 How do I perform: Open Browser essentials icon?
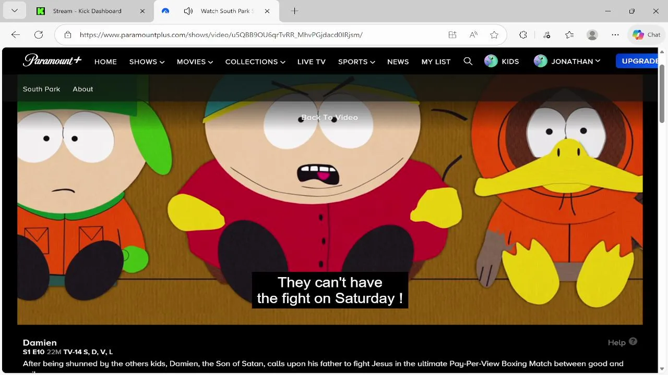click(x=546, y=35)
